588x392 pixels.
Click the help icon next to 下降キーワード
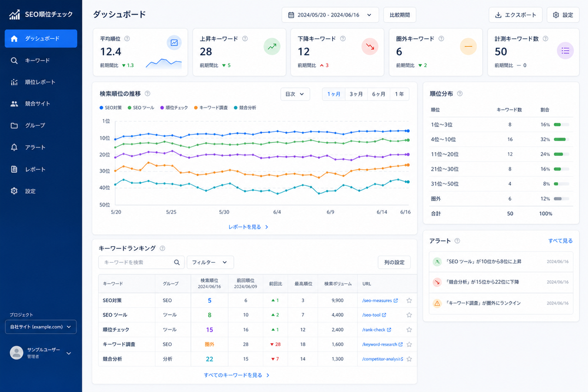coord(343,39)
